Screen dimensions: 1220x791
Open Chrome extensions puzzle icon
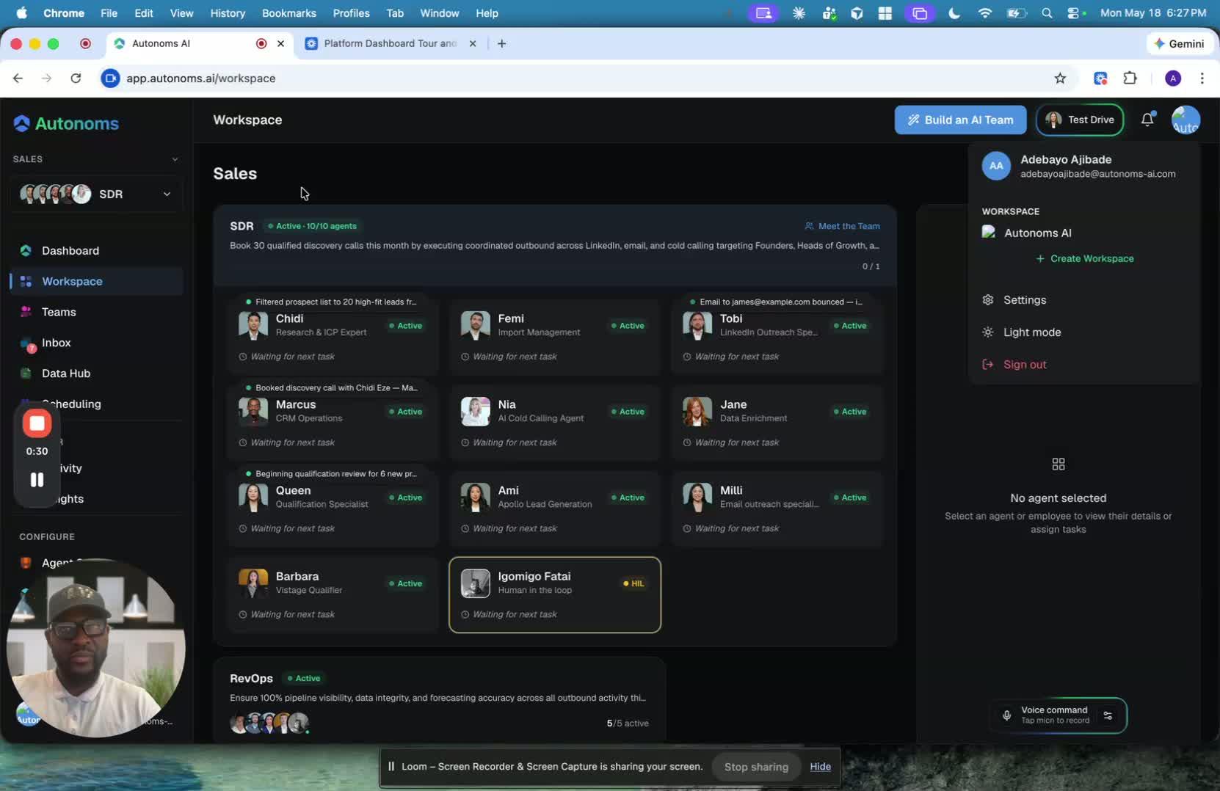point(1130,79)
